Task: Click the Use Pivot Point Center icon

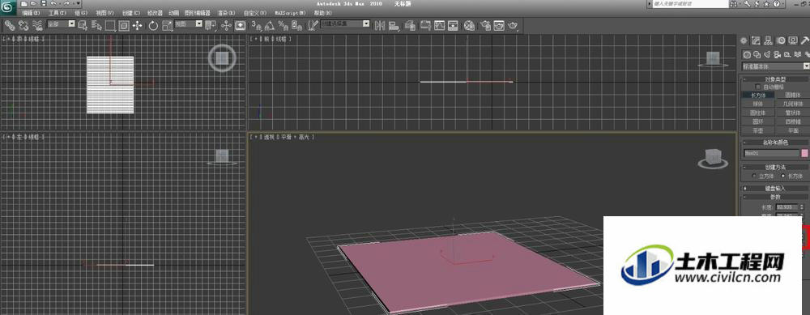Action: coord(211,25)
